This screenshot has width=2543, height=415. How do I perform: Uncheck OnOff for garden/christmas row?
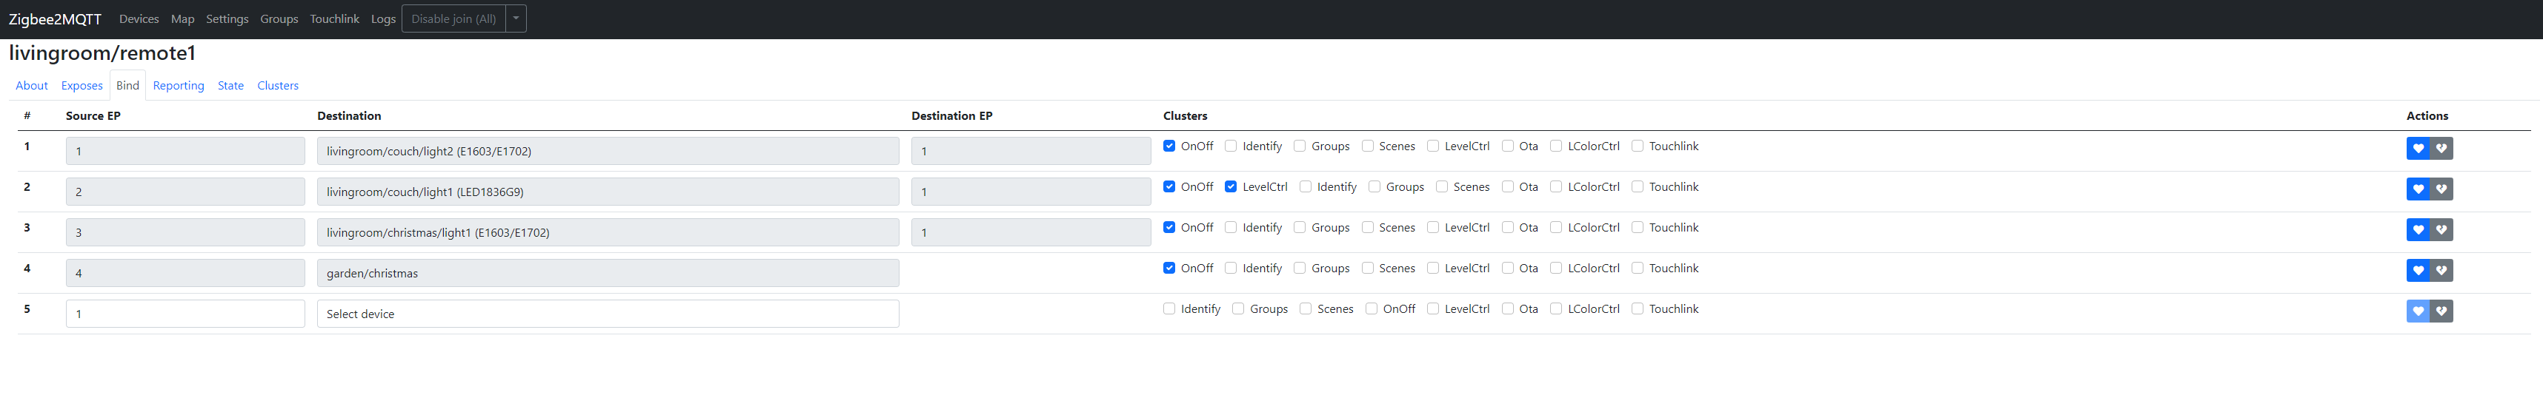[x=1169, y=268]
